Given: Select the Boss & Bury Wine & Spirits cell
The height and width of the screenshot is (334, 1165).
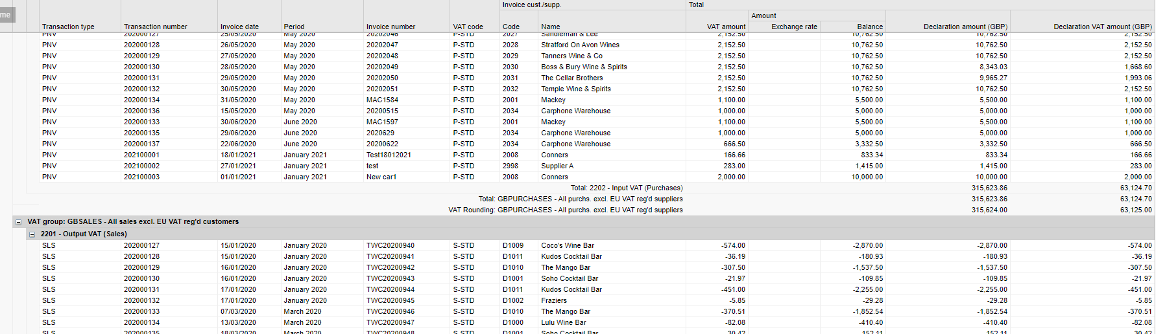Looking at the screenshot, I should click(x=584, y=67).
